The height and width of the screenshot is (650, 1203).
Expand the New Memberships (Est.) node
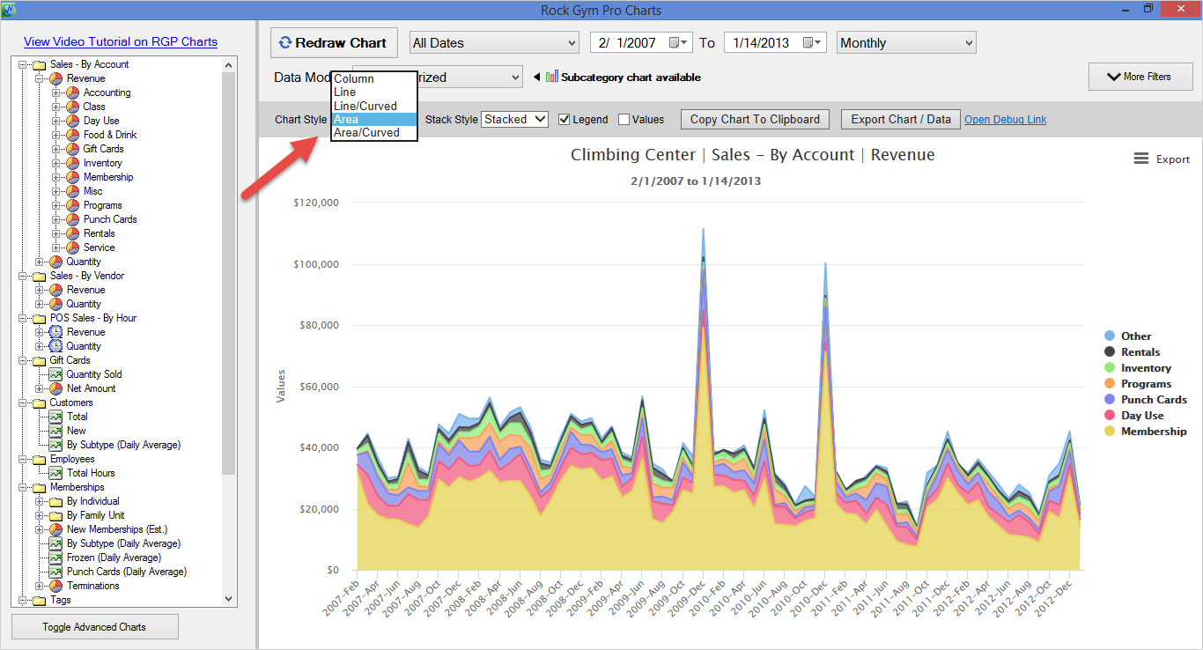[39, 529]
